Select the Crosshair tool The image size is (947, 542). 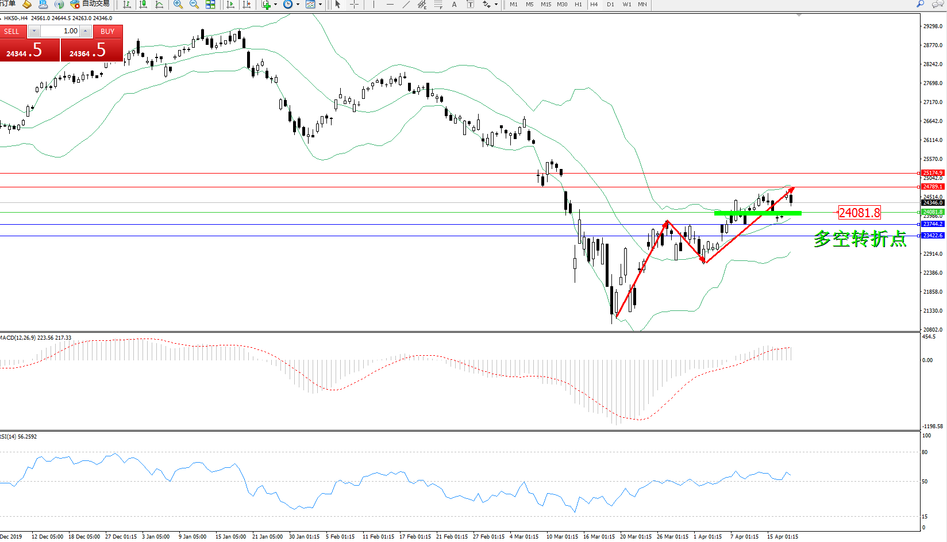point(355,4)
